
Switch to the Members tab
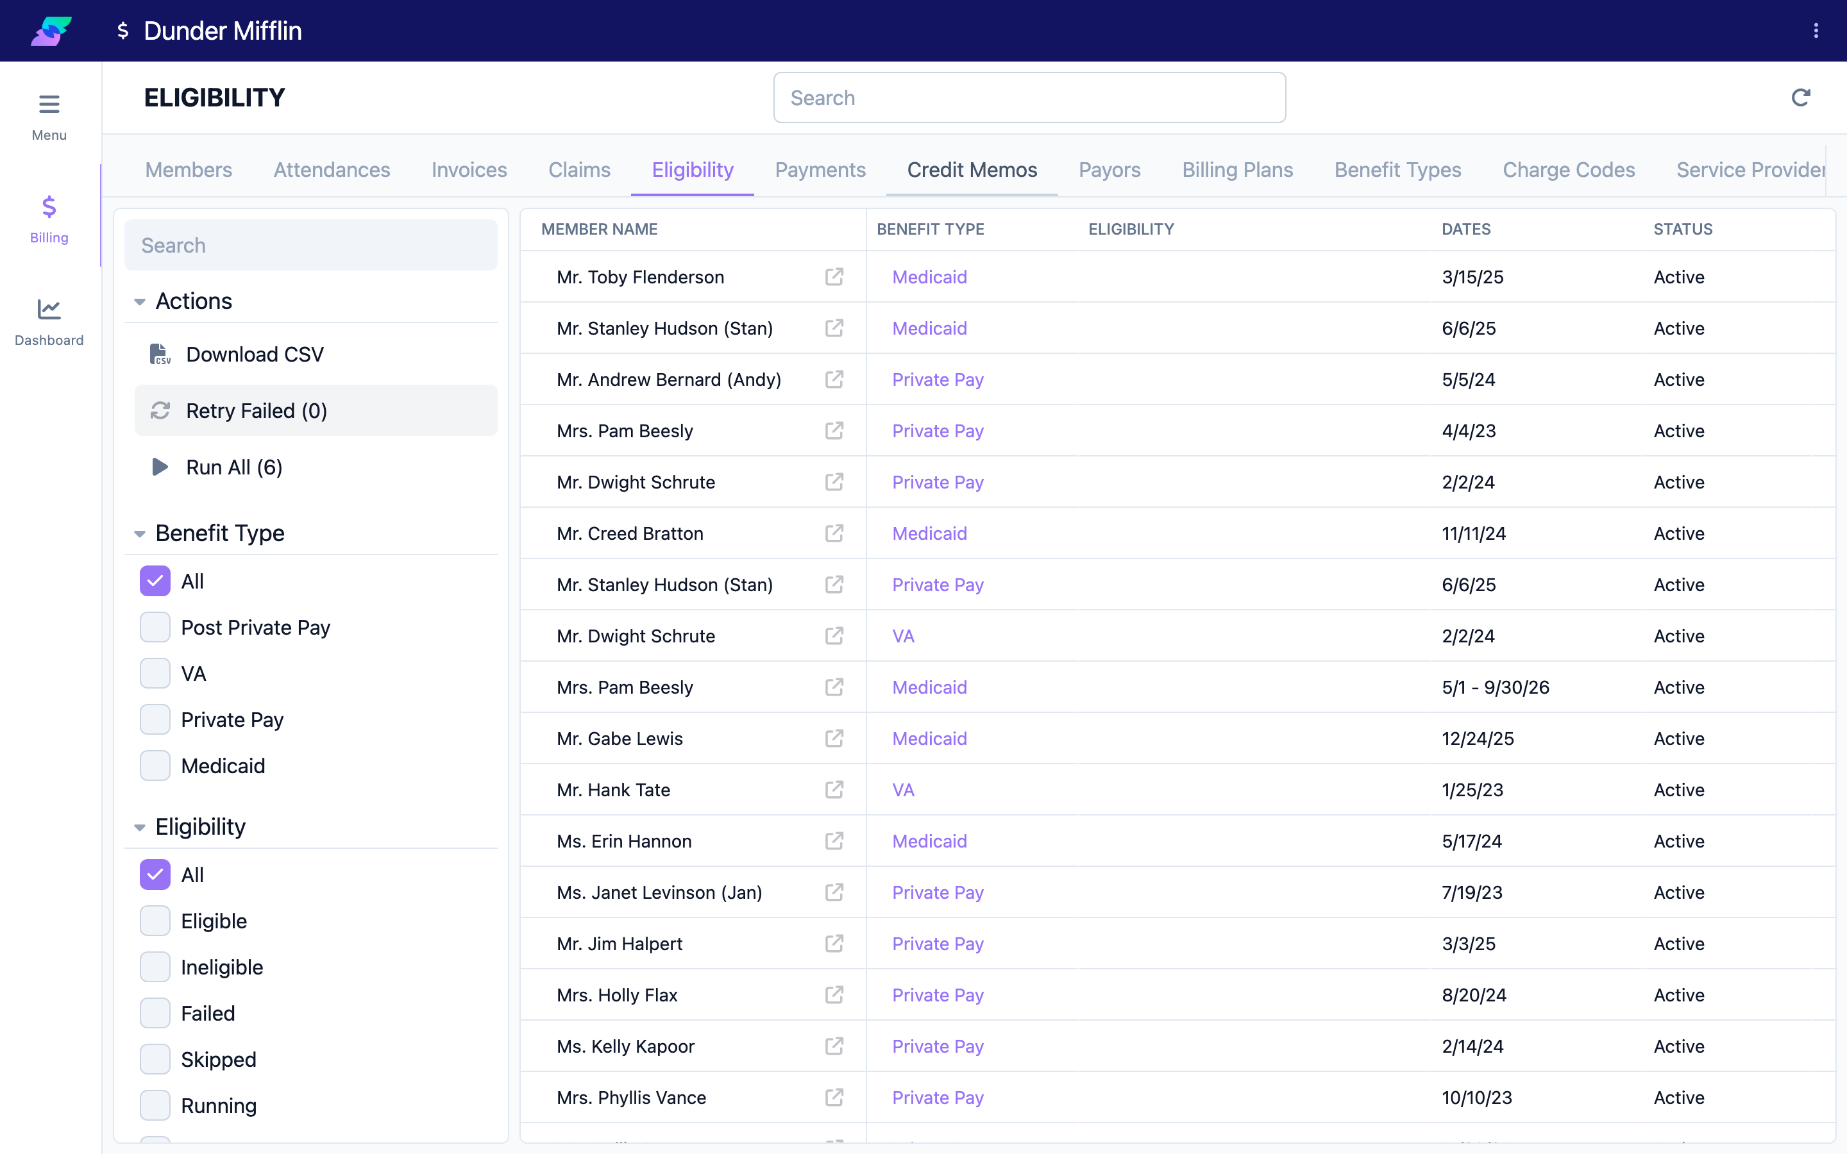[189, 169]
